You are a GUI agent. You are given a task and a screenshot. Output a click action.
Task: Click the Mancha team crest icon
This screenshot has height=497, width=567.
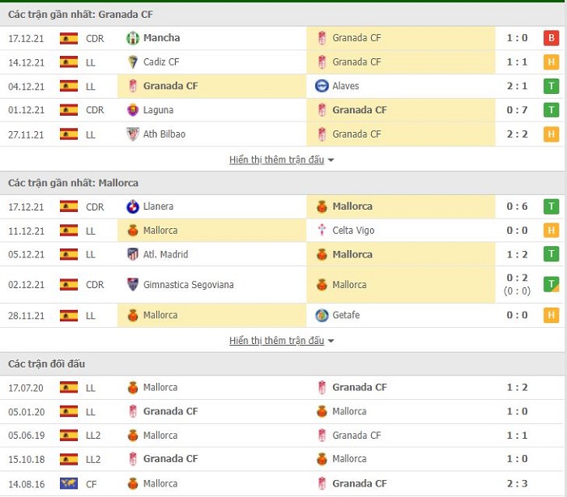[x=133, y=38]
